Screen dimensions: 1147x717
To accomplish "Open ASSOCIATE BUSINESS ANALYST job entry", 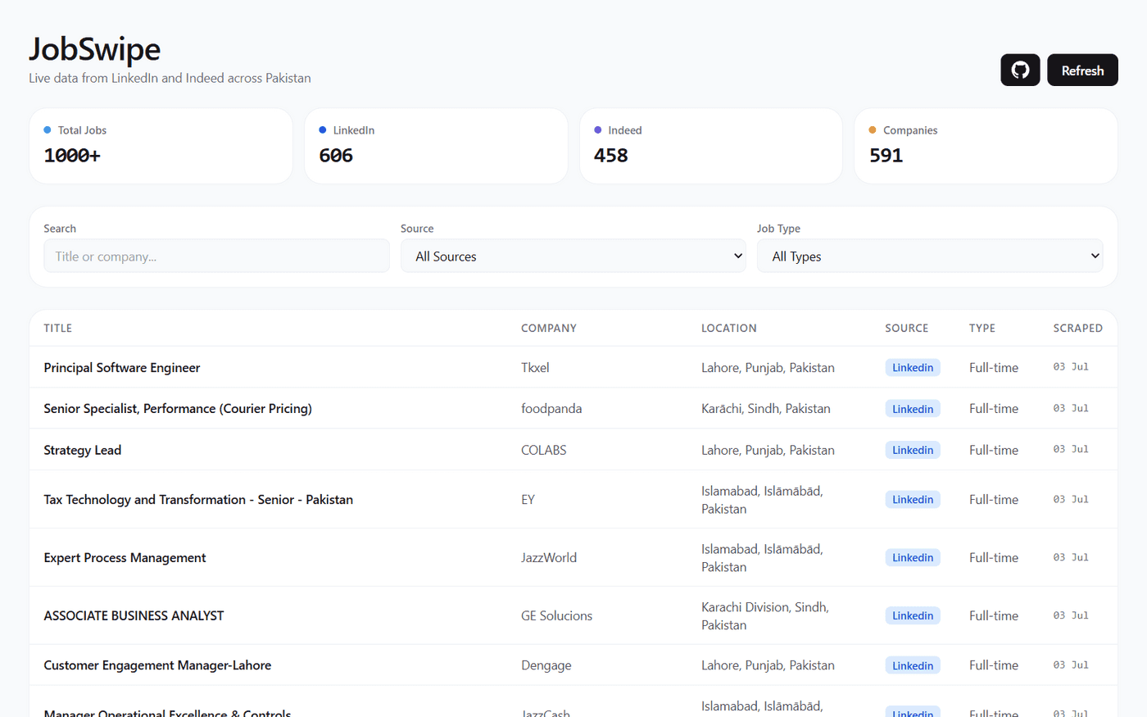I will point(134,615).
